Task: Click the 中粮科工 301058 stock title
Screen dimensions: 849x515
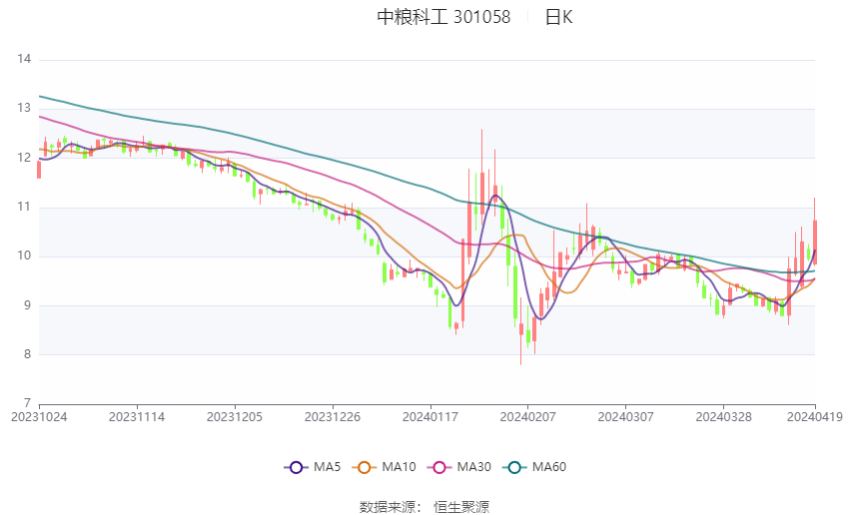Action: 443,17
